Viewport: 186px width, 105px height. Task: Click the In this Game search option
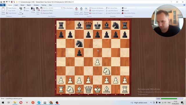68,8
